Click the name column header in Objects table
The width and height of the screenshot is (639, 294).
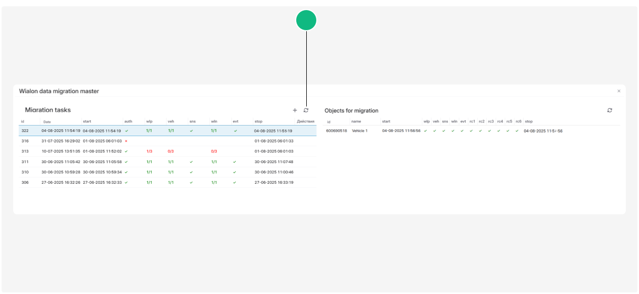coord(356,121)
